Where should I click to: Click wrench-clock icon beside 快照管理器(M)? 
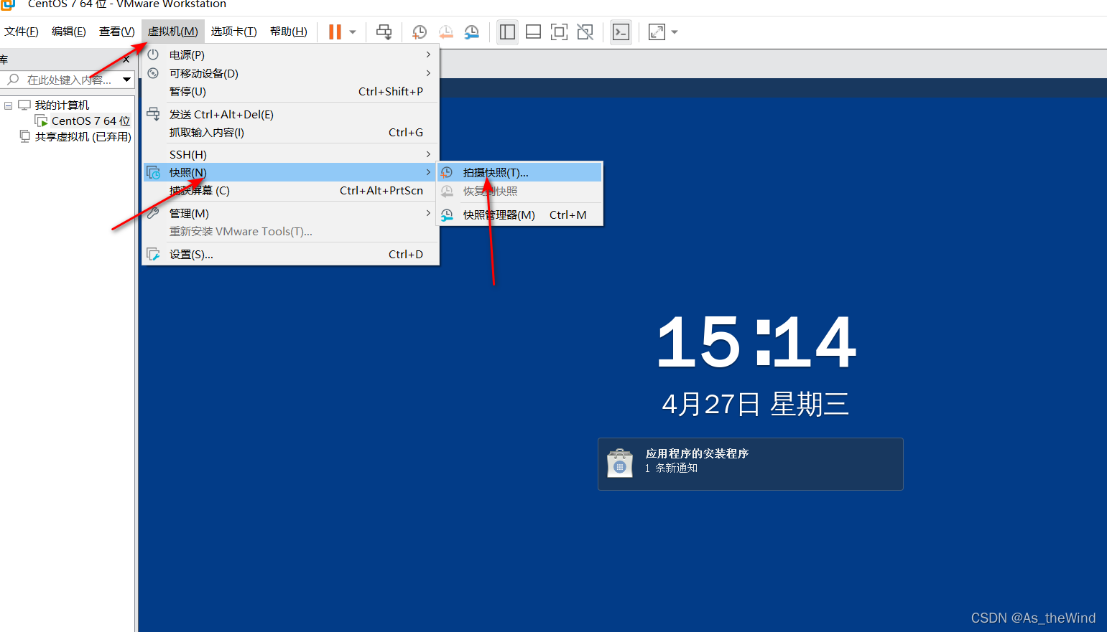pos(447,214)
